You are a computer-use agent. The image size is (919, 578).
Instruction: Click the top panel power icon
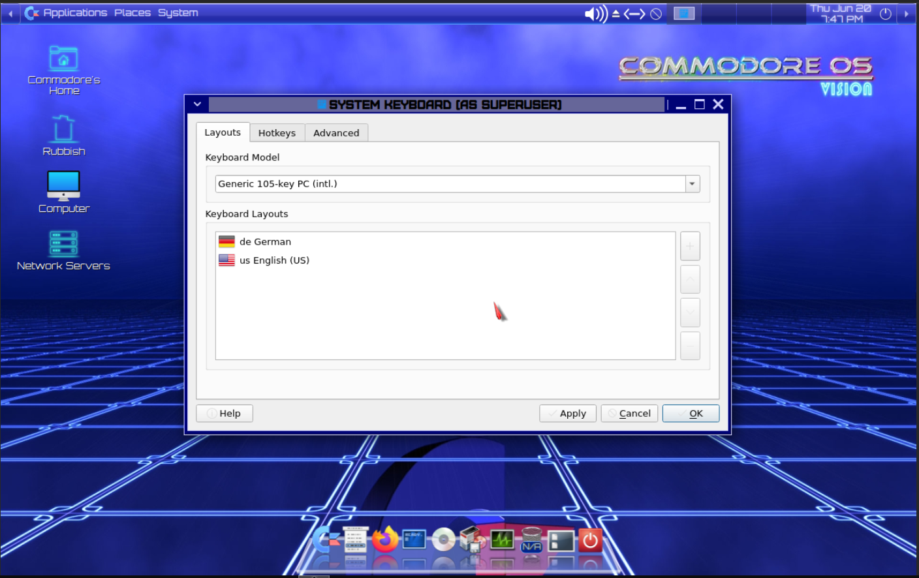[886, 14]
